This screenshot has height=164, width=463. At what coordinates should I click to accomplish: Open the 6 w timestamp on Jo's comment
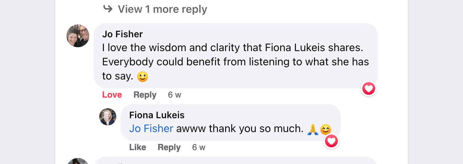point(175,95)
